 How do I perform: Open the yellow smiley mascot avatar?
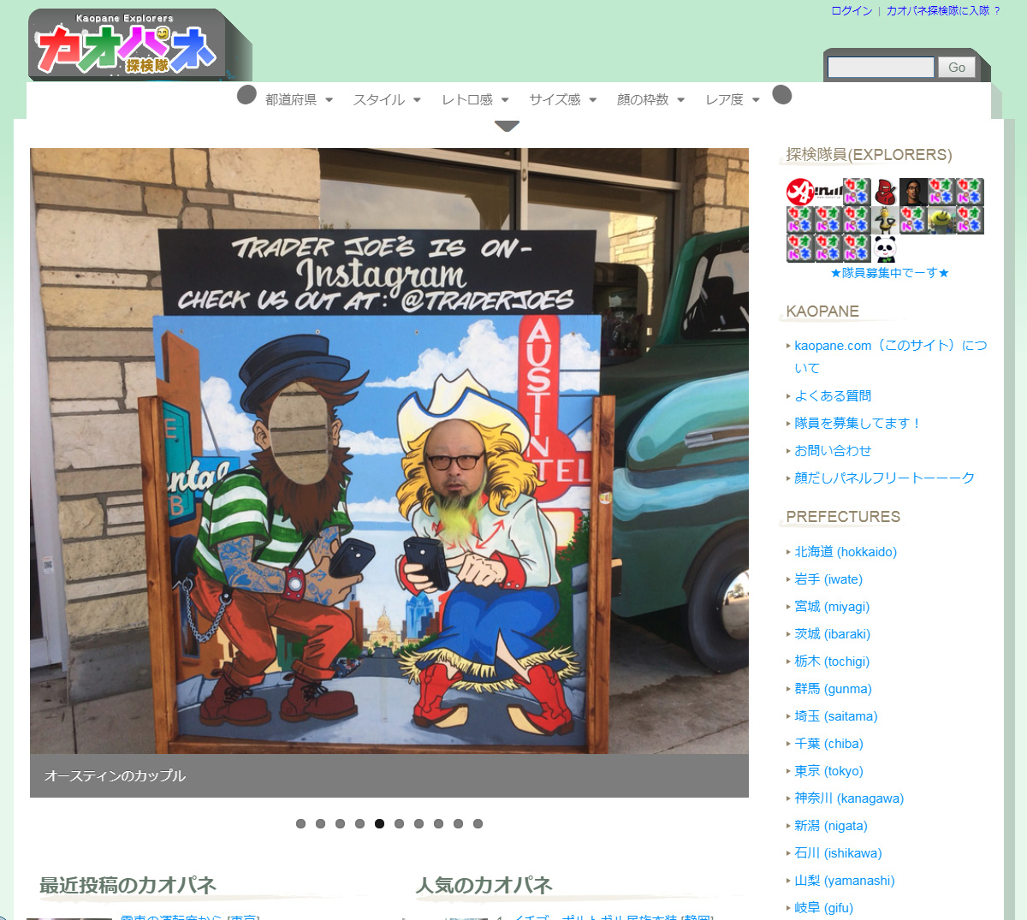point(941,220)
